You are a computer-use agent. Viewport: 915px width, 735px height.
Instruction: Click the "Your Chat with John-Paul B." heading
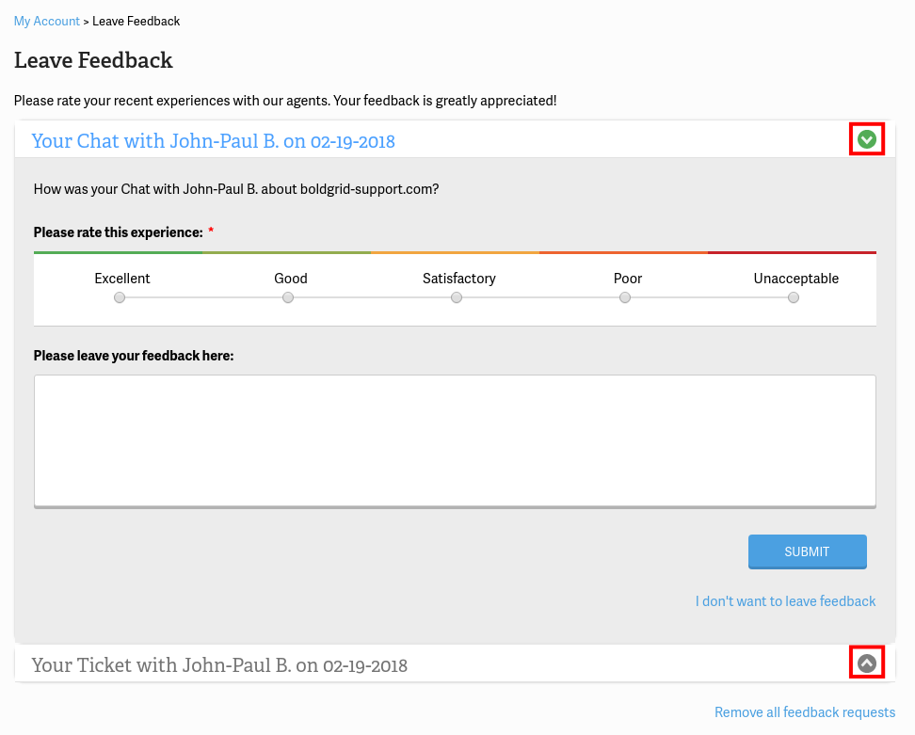(x=214, y=141)
